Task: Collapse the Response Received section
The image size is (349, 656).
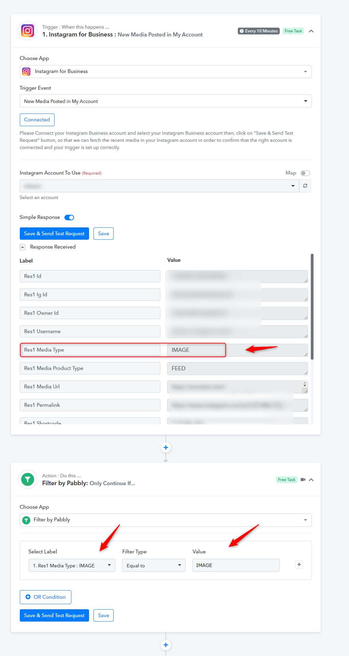Action: [x=23, y=247]
